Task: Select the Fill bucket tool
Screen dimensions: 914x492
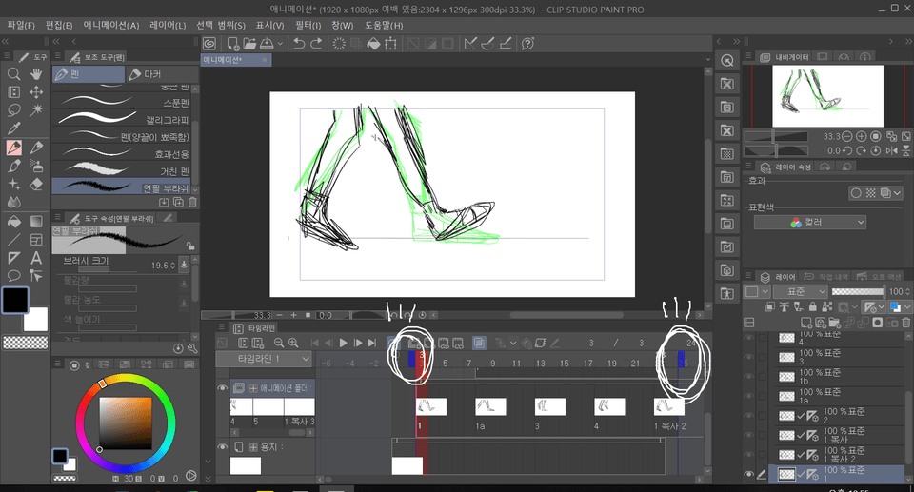Action: click(x=13, y=222)
